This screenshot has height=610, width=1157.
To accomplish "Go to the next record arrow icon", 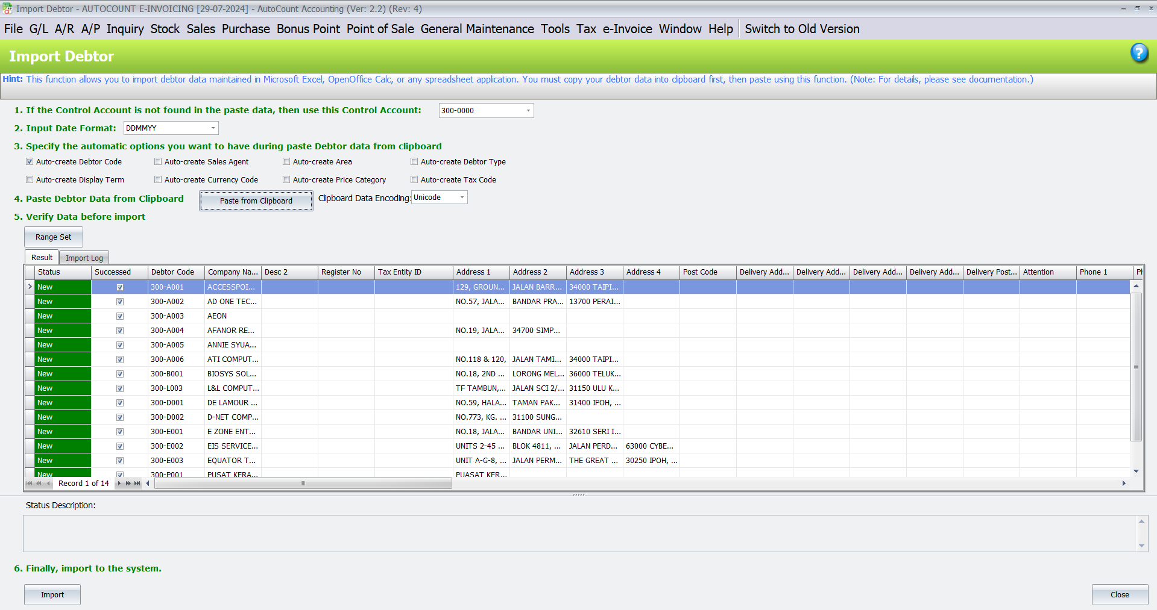I will pyautogui.click(x=119, y=483).
